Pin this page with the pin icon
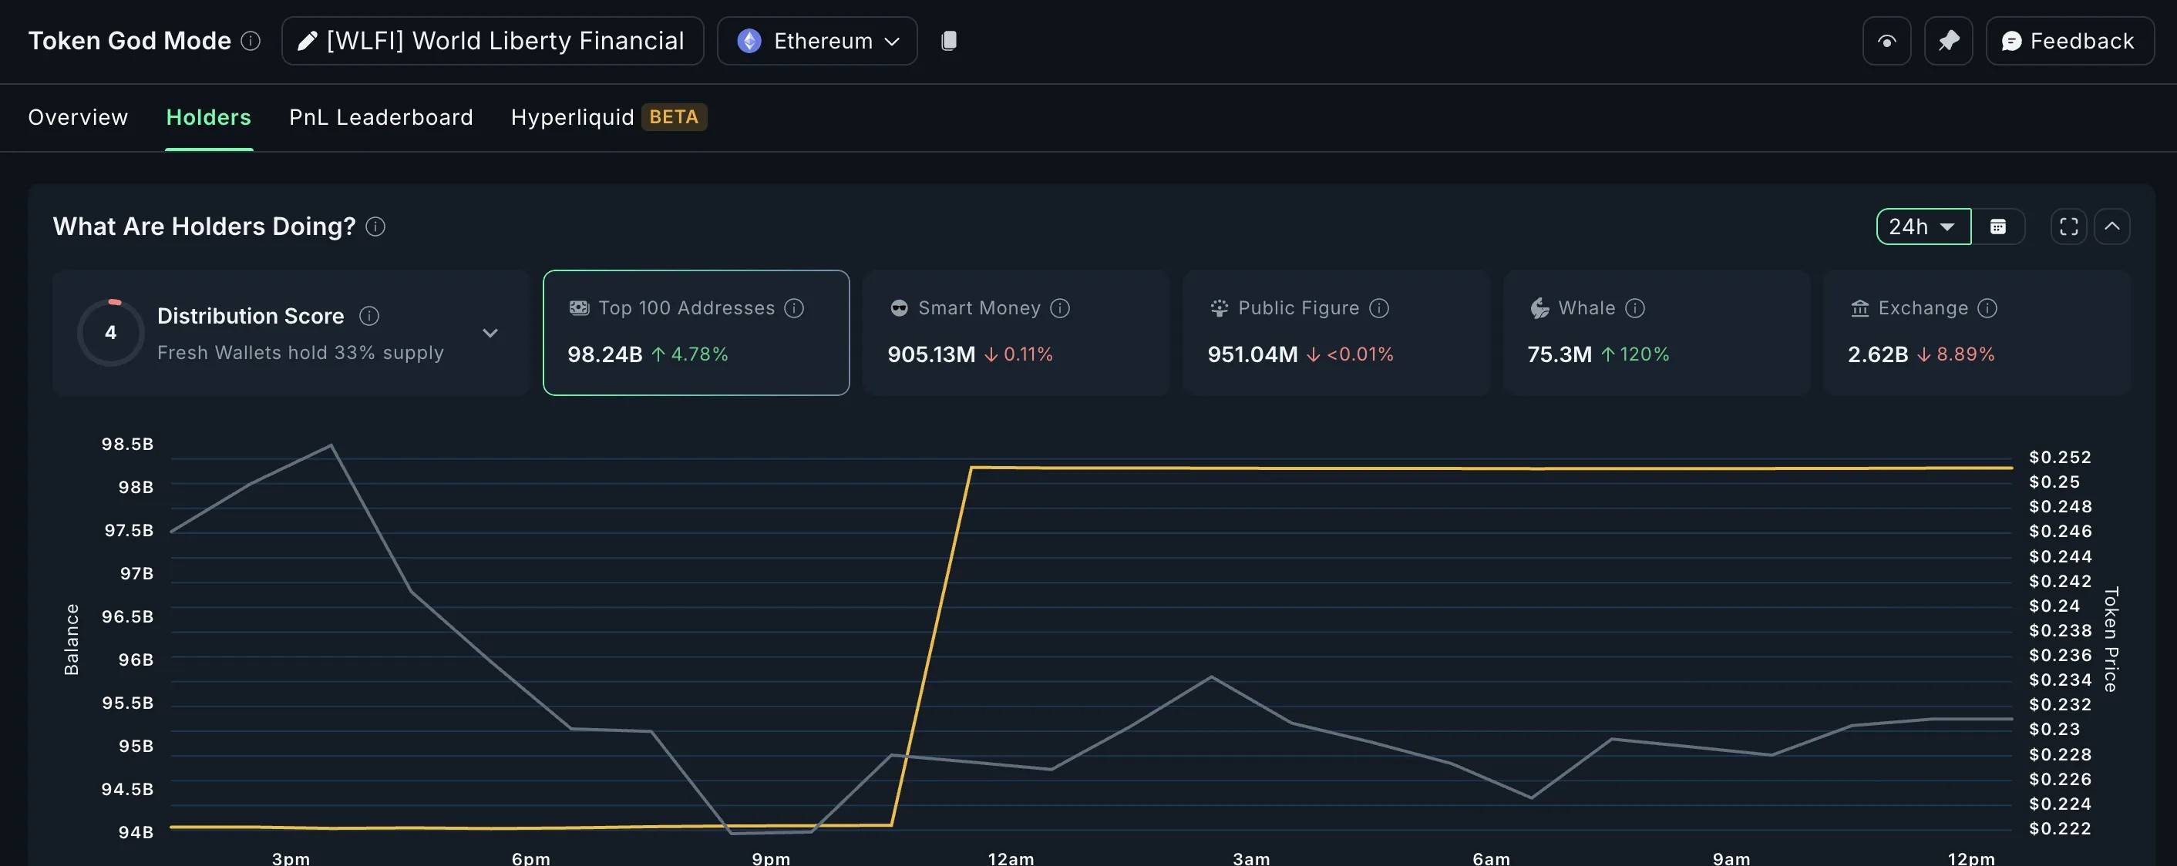The height and width of the screenshot is (866, 2177). click(x=1948, y=41)
